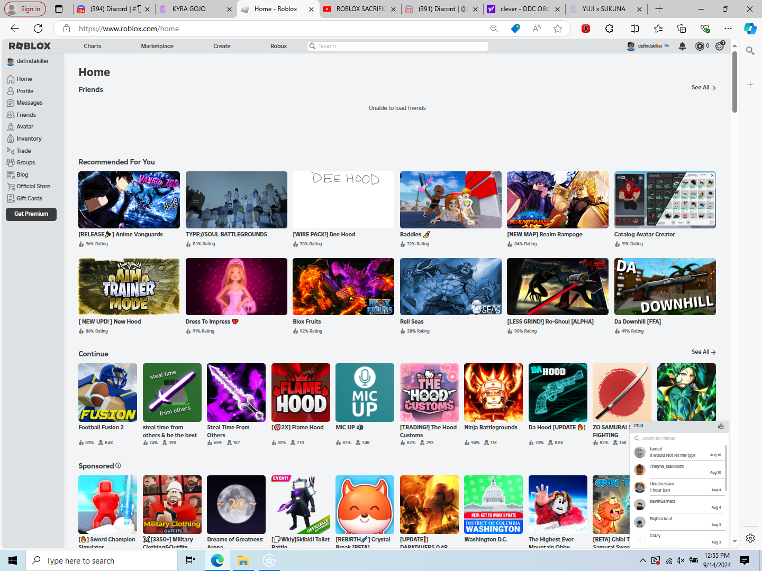Open the Catalog Avatar Creator thumbnail
Viewport: 762px width, 571px height.
tap(665, 200)
